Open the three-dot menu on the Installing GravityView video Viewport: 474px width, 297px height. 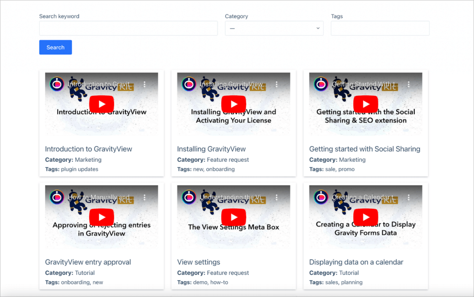[276, 84]
